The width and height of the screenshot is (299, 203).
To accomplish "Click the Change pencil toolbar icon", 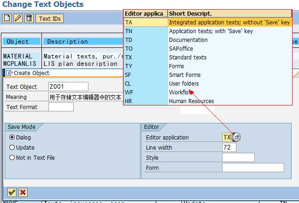I will pos(18,18).
